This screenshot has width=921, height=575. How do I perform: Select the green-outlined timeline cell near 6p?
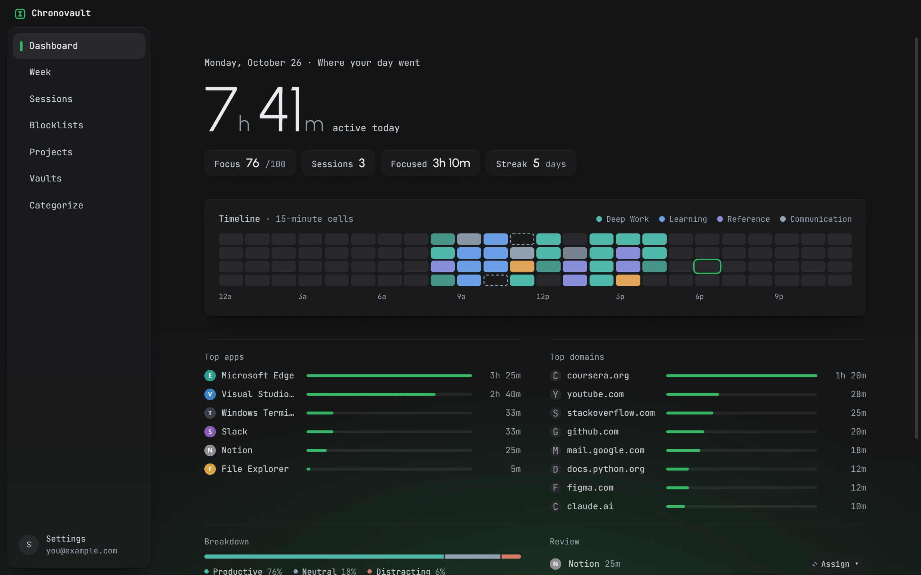[x=707, y=267]
